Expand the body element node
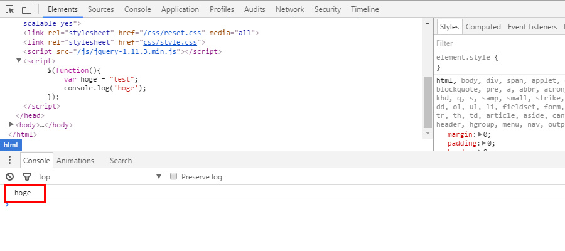Viewport: 565px width, 251px height. pyautogui.click(x=12, y=125)
